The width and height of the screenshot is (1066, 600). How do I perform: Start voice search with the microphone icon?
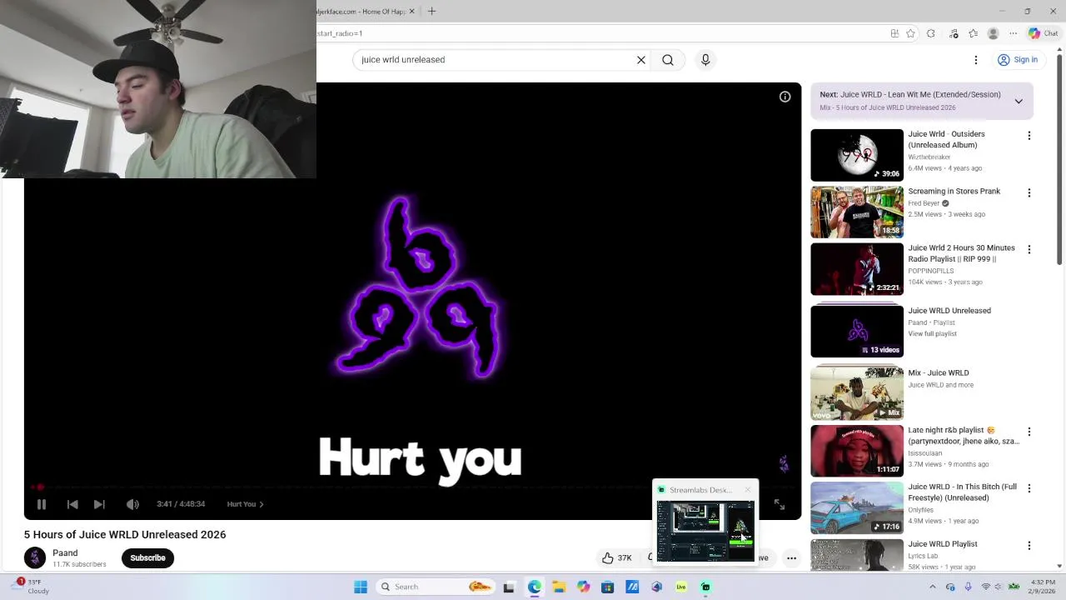point(705,60)
